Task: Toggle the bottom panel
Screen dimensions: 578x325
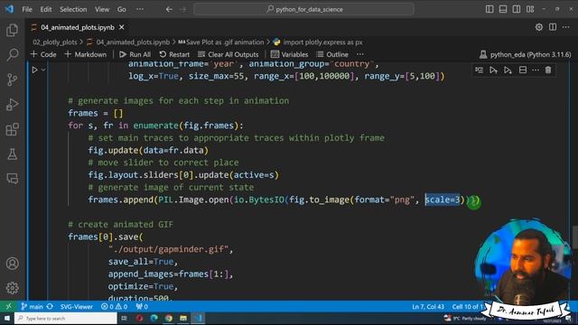Action: tap(503, 9)
